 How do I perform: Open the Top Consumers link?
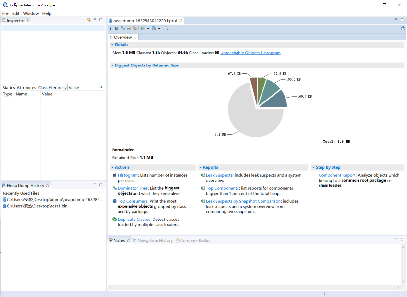point(132,201)
